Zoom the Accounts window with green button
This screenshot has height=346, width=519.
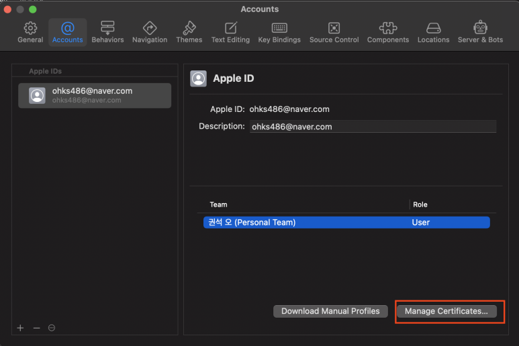click(33, 9)
